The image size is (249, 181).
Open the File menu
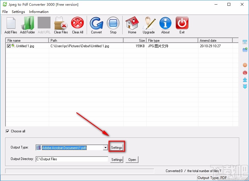click(5, 12)
